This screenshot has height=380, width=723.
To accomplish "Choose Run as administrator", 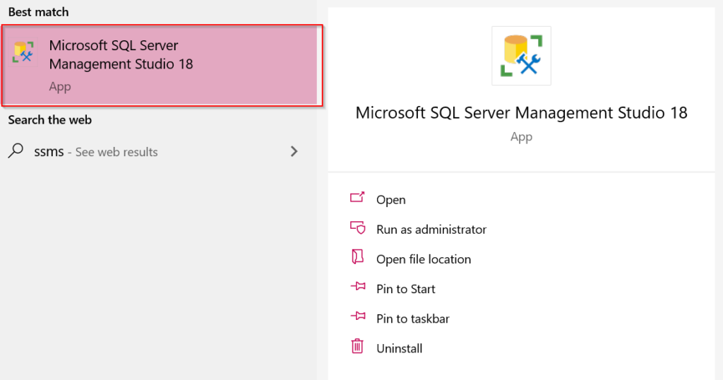I will click(x=431, y=230).
